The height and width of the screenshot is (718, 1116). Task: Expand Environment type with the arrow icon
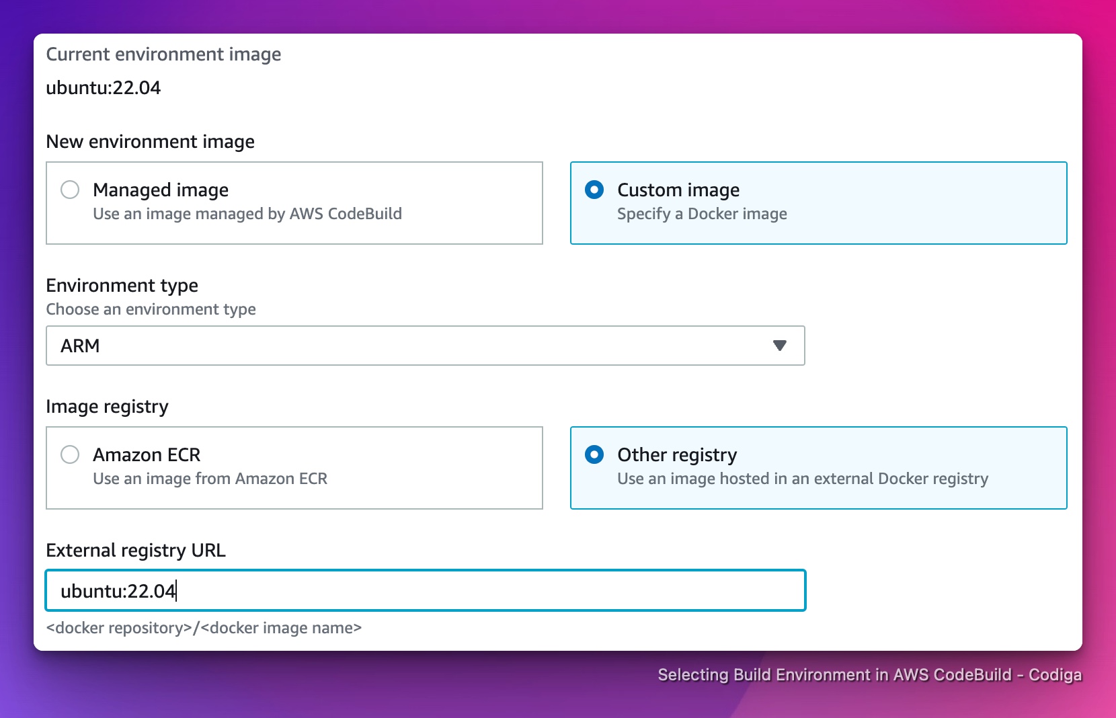click(x=780, y=346)
